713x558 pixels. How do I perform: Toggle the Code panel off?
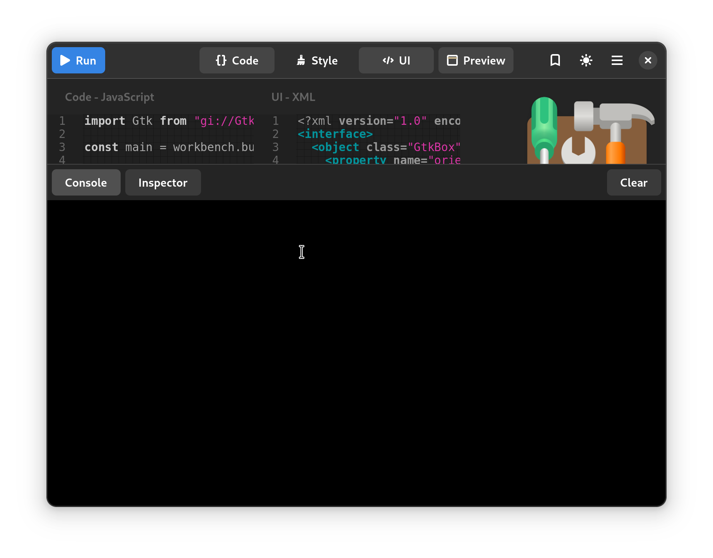point(237,60)
